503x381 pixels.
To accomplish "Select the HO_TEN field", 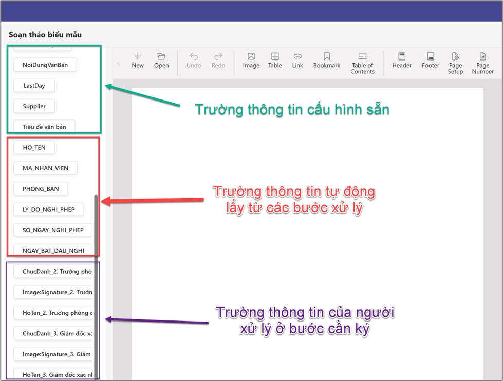I will [34, 148].
